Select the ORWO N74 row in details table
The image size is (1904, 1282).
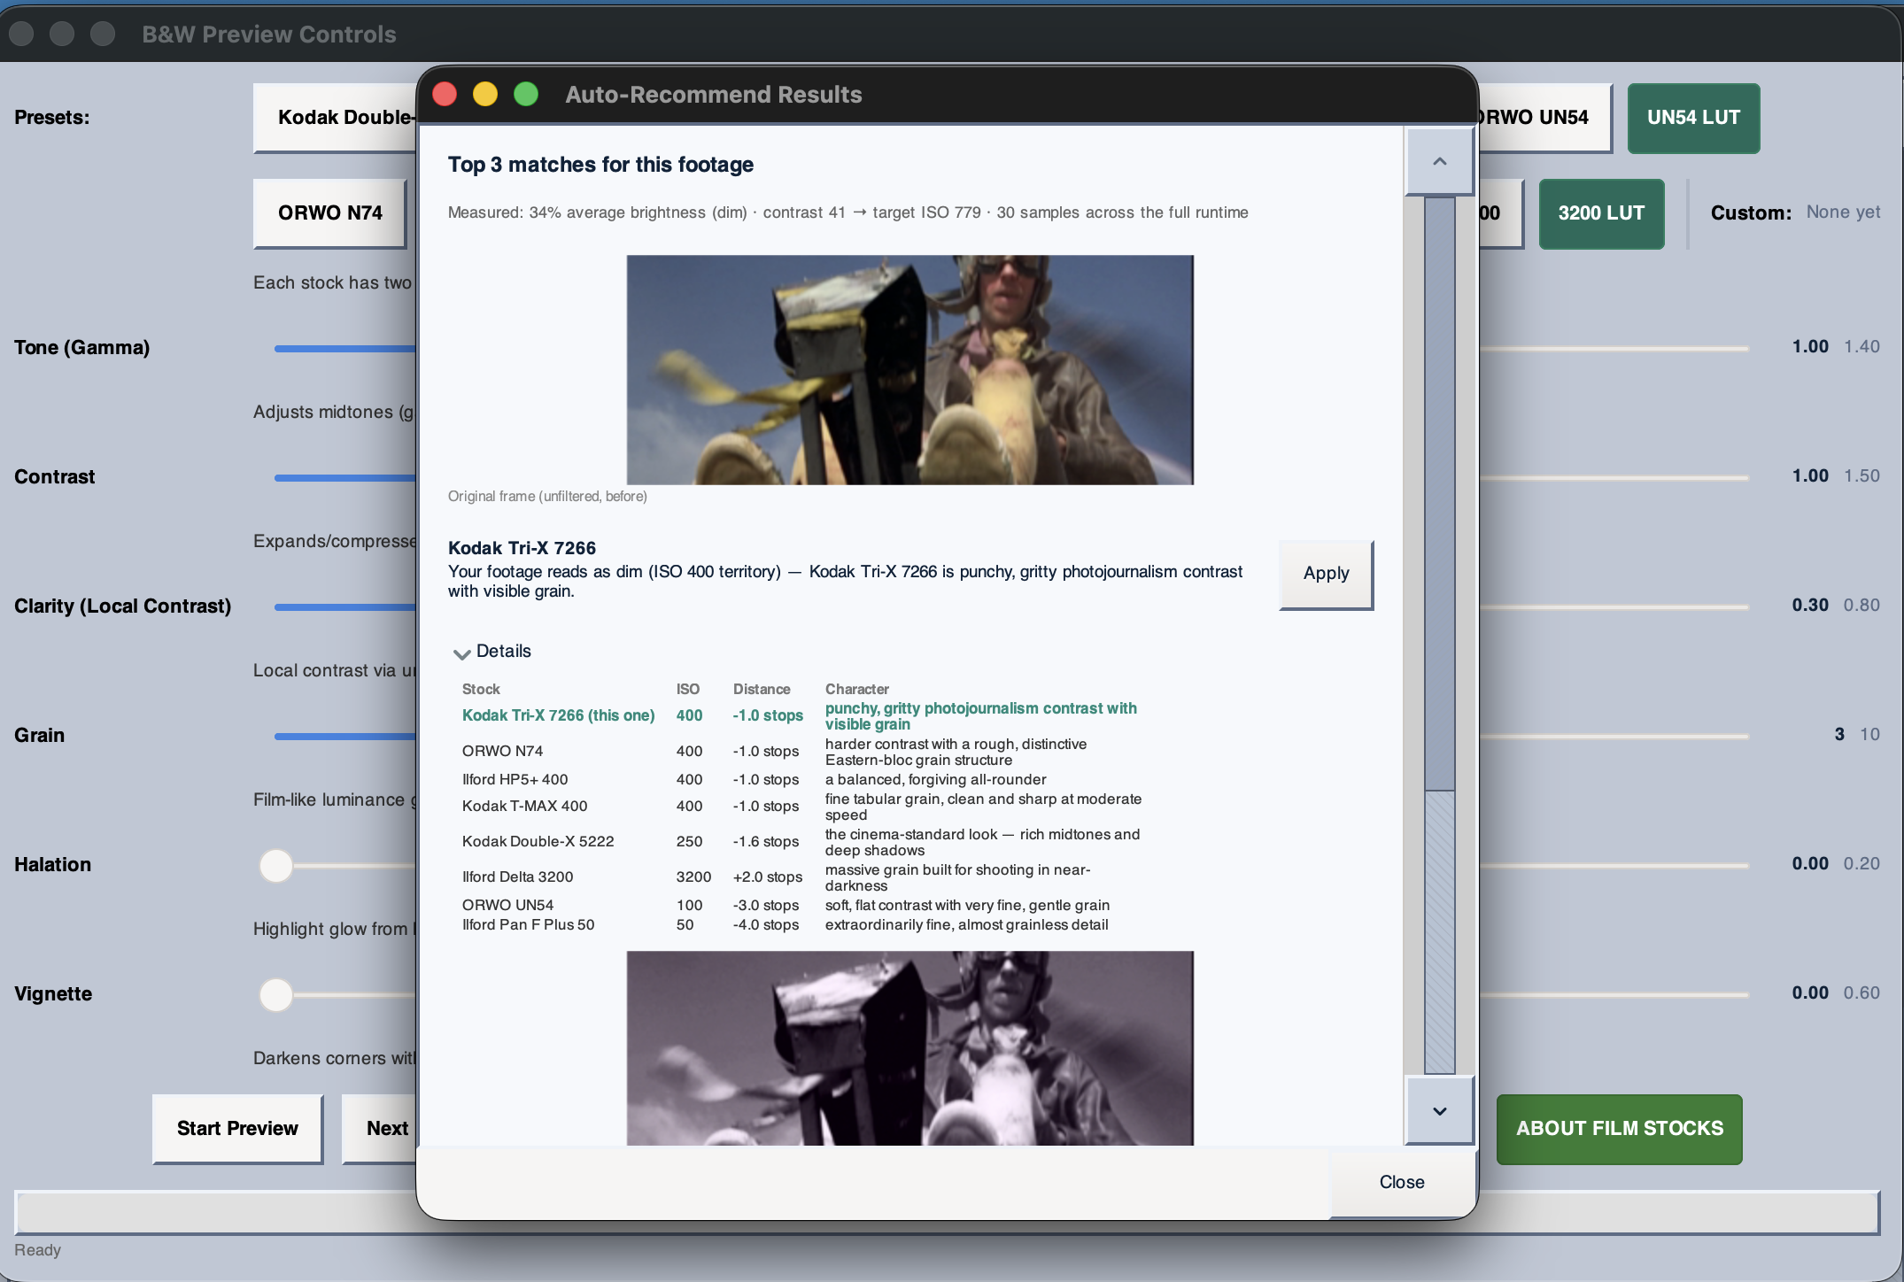pos(801,752)
